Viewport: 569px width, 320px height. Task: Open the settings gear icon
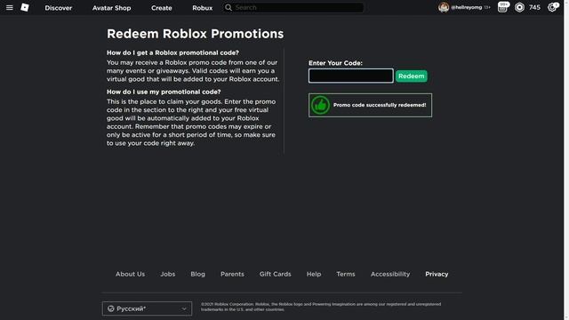[552, 7]
